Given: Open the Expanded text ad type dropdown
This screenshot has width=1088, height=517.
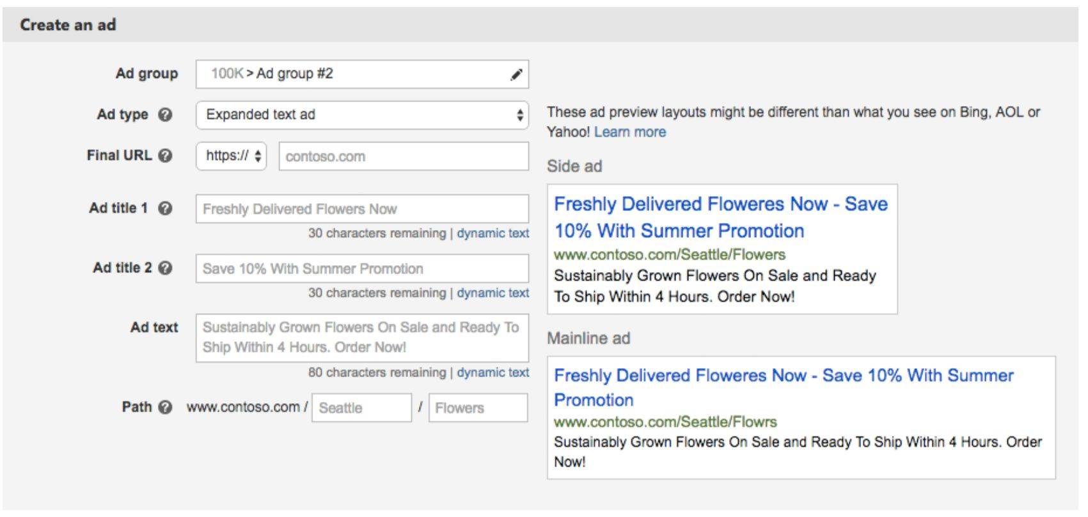Looking at the screenshot, I should click(x=362, y=115).
